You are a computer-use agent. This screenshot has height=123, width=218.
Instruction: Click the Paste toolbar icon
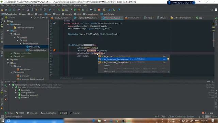[36, 10]
